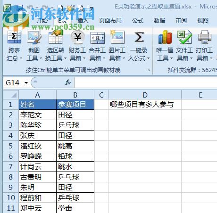This screenshot has height=213, width=217.
Task: Open the quick access toolbar customize arrow
Action: [x=92, y=8]
